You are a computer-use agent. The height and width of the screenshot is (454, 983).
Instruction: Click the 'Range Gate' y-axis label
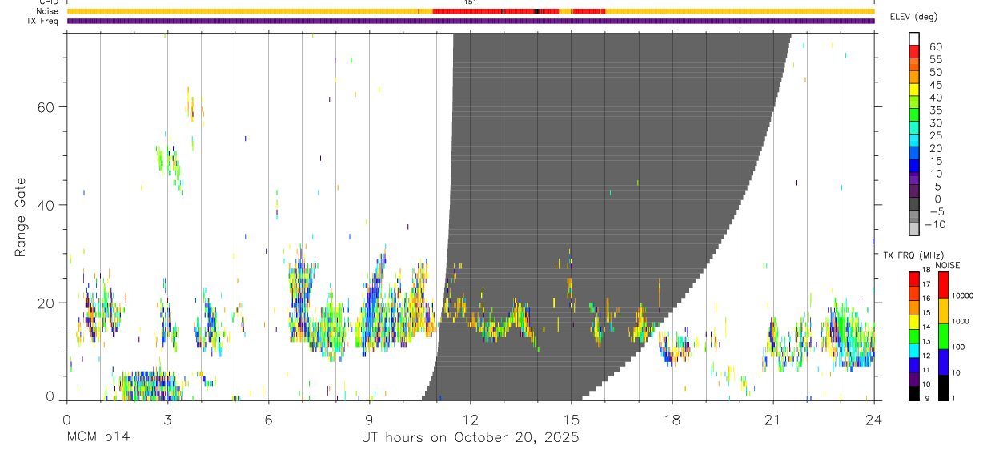21,217
